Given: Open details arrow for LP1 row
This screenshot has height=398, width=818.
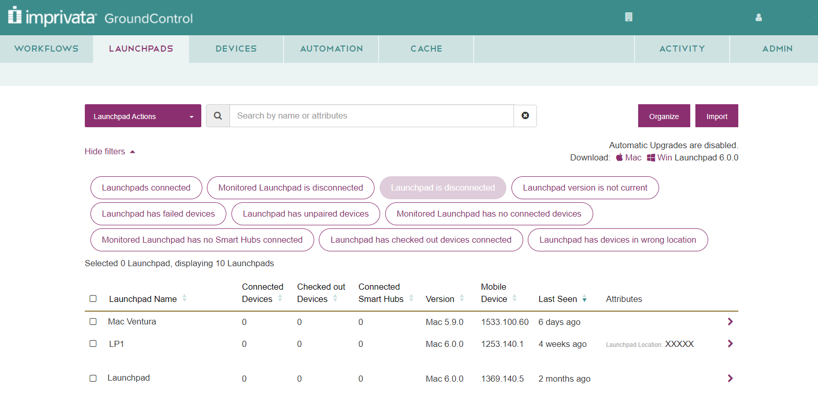Looking at the screenshot, I should point(730,344).
